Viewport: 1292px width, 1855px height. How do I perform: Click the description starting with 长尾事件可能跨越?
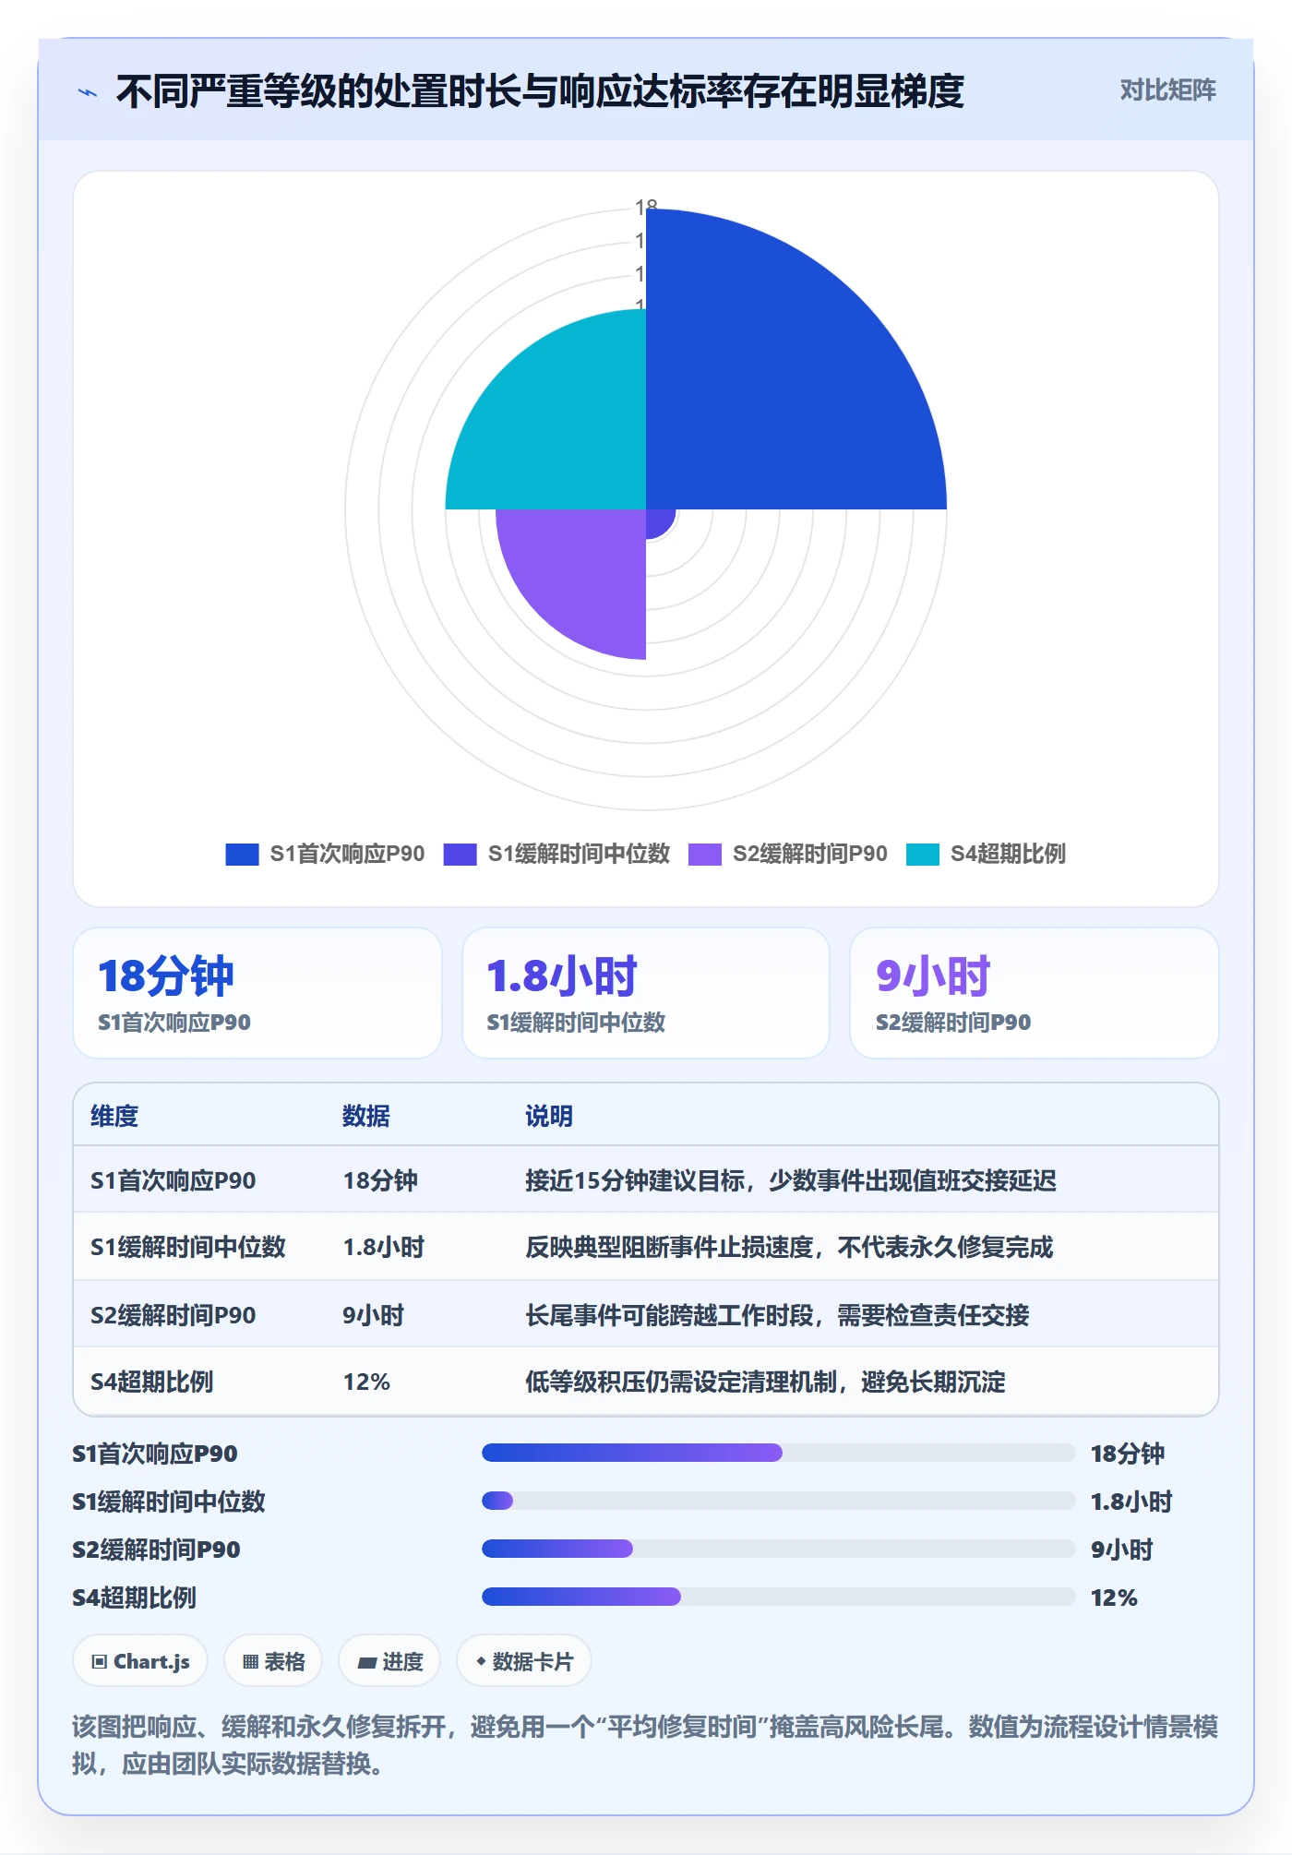(x=777, y=1315)
